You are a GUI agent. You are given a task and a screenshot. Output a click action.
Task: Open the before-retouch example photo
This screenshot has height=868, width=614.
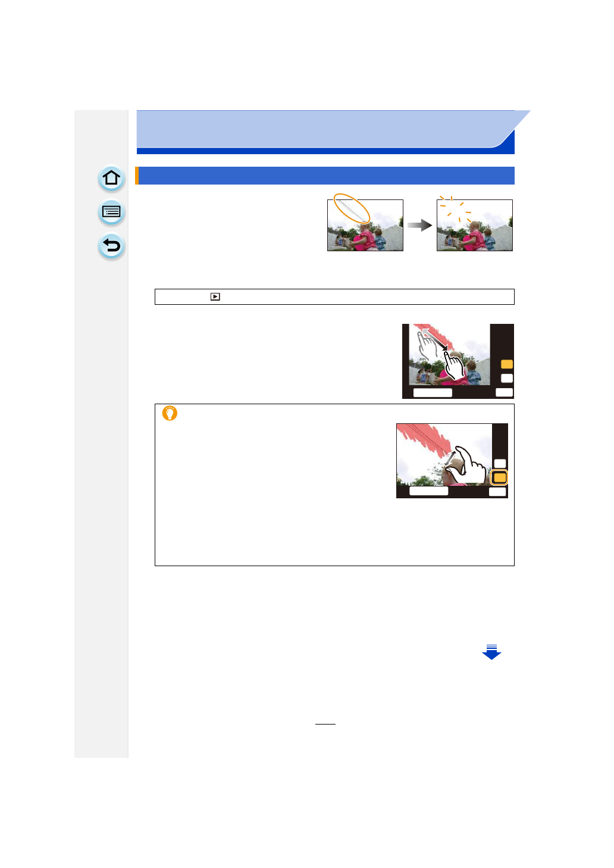[x=365, y=225]
